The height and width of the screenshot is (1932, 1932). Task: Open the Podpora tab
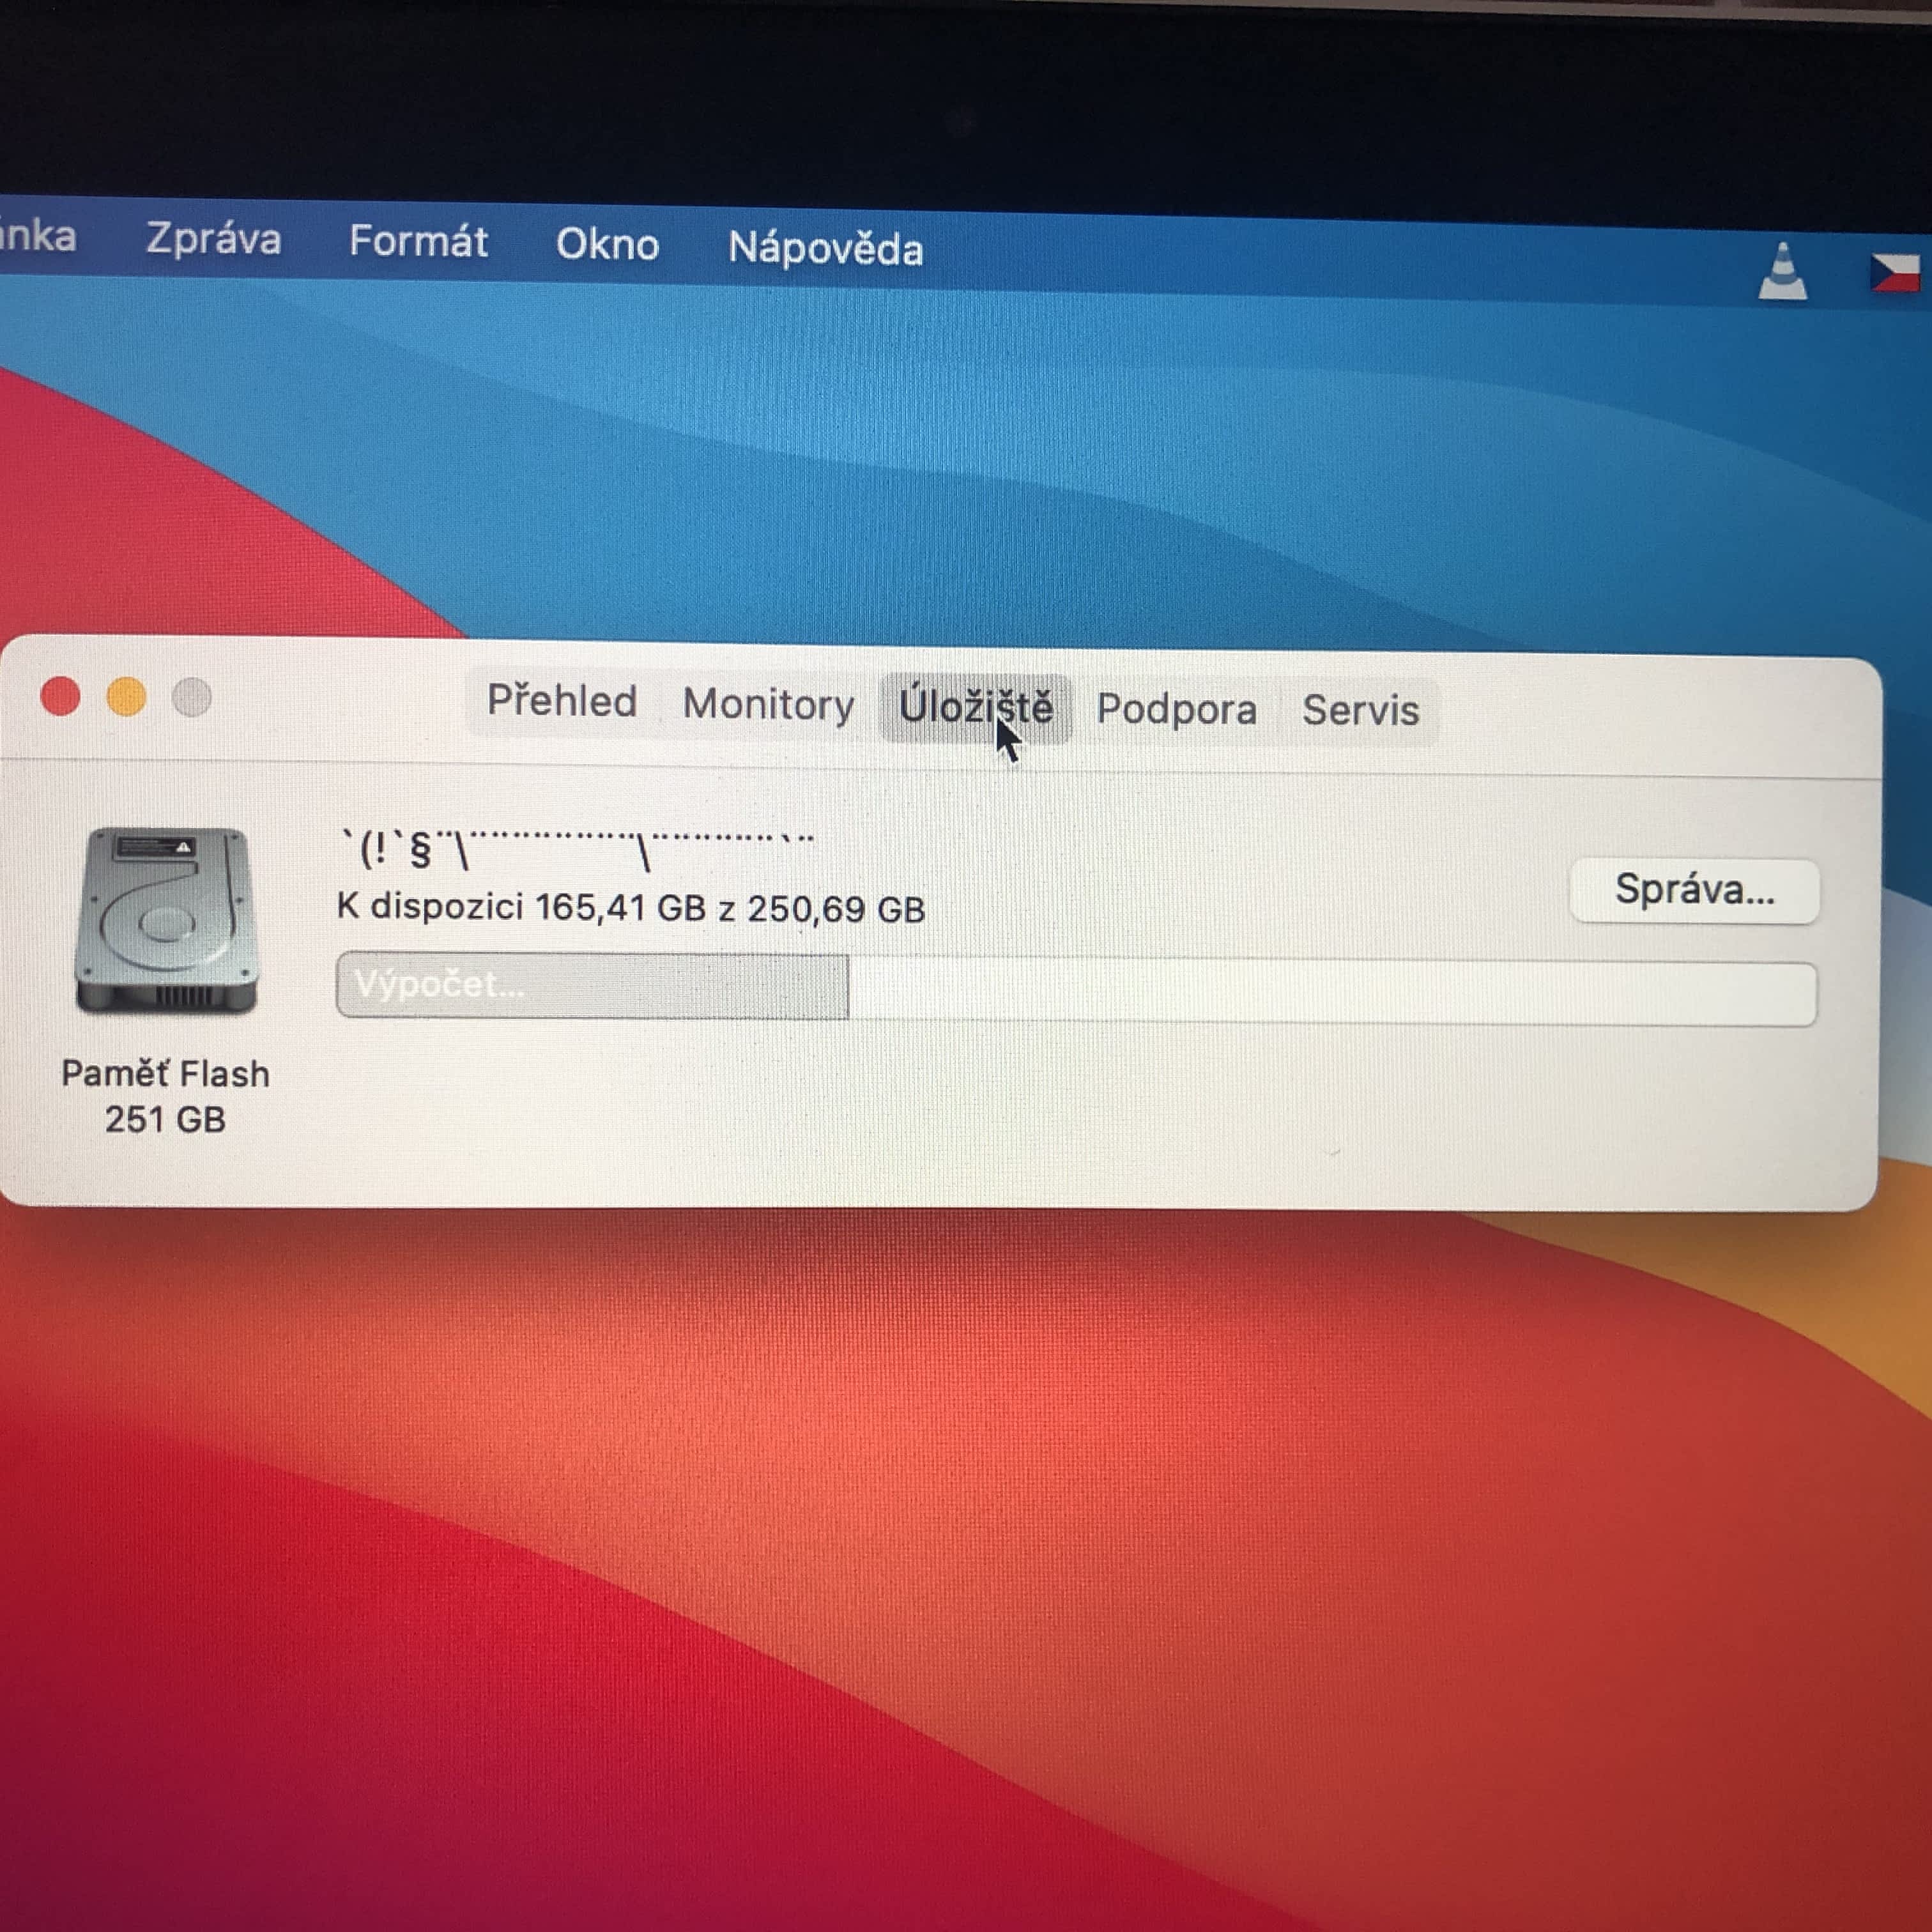coord(1176,709)
